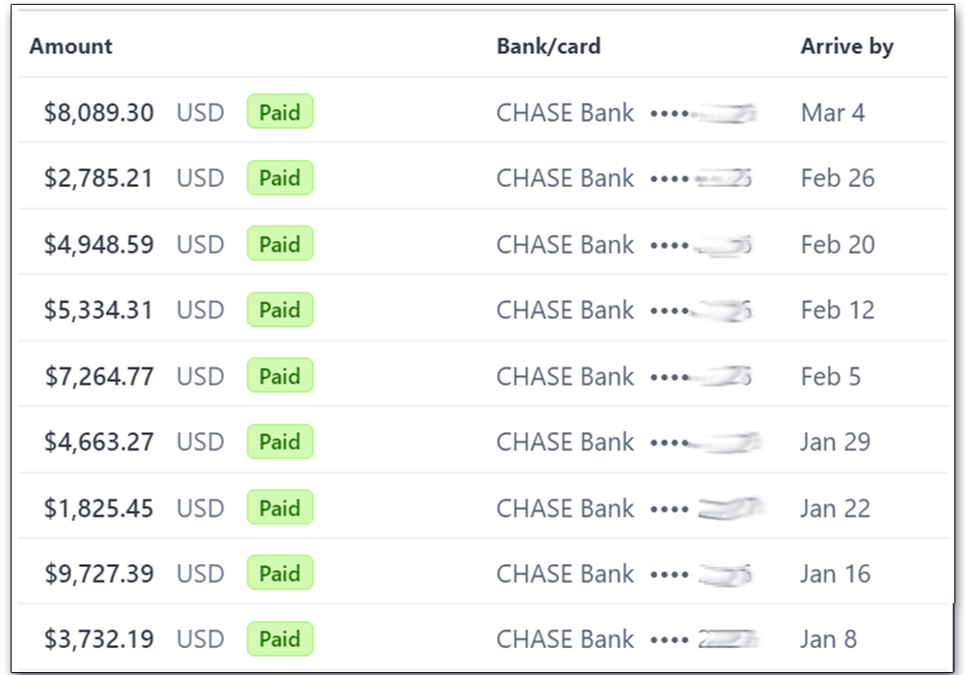The image size is (965, 675).
Task: Open the $8,089.30 payout row
Action: click(x=482, y=111)
